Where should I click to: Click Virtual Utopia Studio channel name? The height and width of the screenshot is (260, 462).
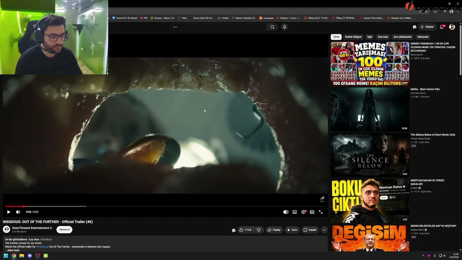coord(420,139)
